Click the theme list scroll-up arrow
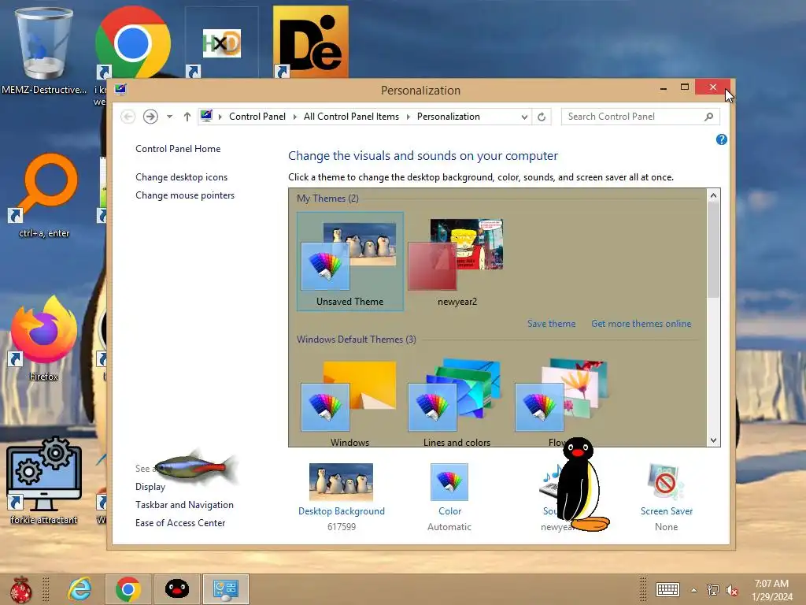The width and height of the screenshot is (806, 605). tap(713, 195)
